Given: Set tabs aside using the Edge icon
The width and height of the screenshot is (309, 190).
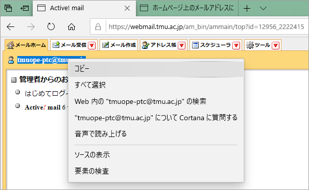Looking at the screenshot, I should point(25,8).
